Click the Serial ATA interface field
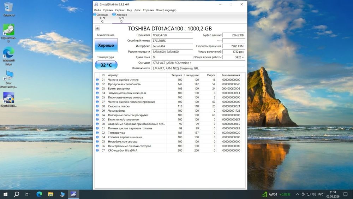The height and width of the screenshot is (199, 353). [172, 46]
